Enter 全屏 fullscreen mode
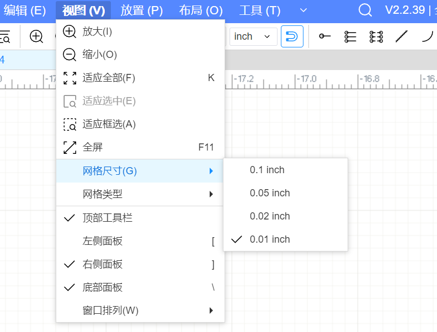437x332 pixels. (140, 147)
